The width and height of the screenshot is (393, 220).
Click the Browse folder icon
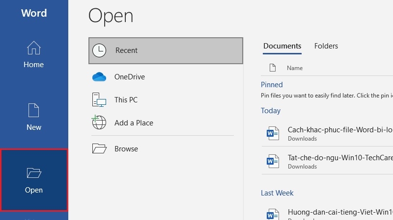pyautogui.click(x=99, y=148)
